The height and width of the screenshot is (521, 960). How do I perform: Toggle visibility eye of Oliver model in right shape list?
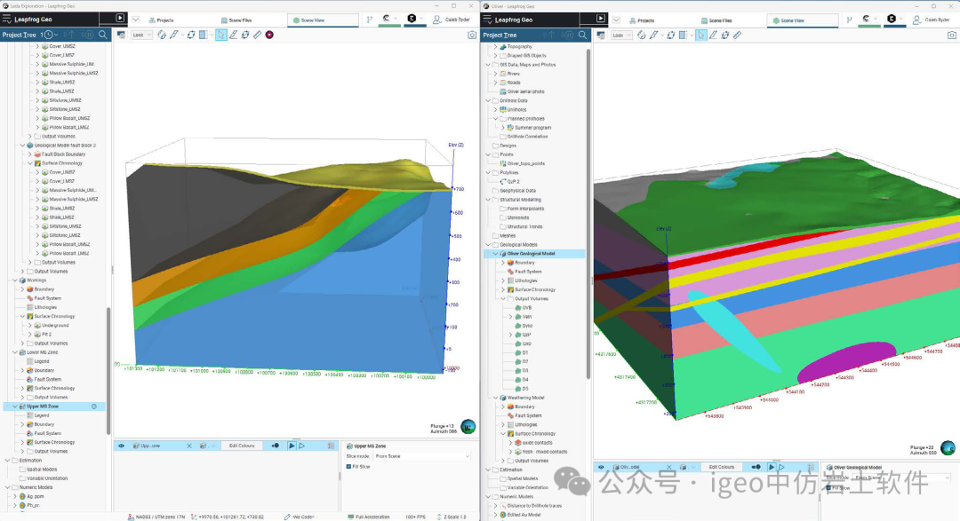coord(602,467)
